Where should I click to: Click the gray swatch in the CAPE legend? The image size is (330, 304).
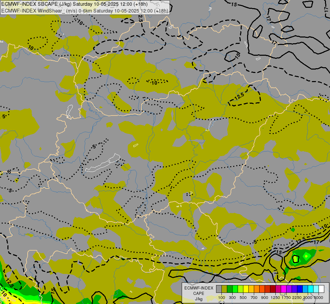tap(219, 289)
